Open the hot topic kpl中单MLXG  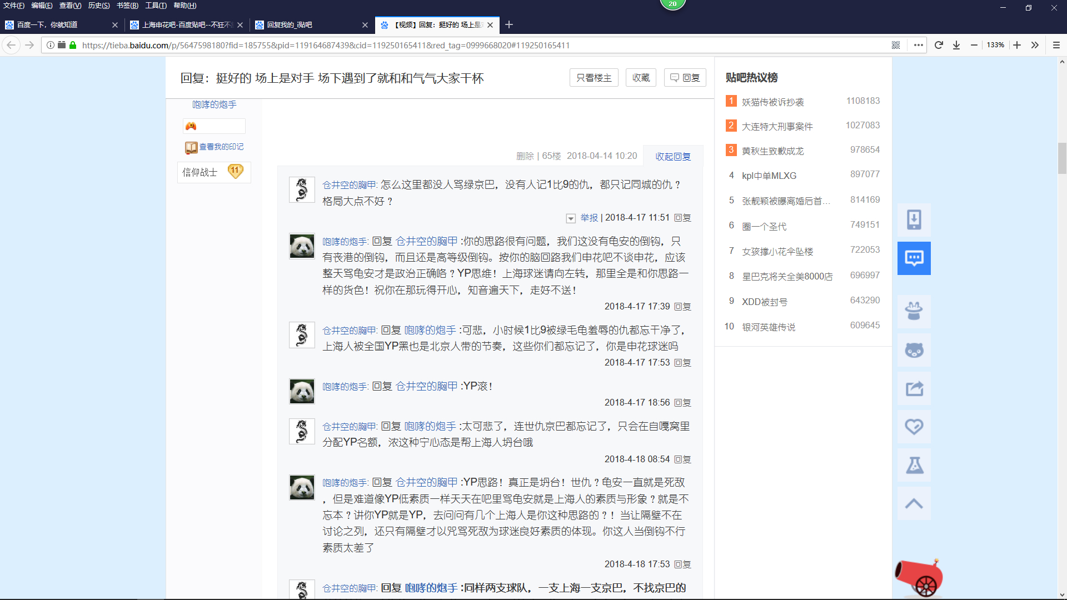(769, 176)
